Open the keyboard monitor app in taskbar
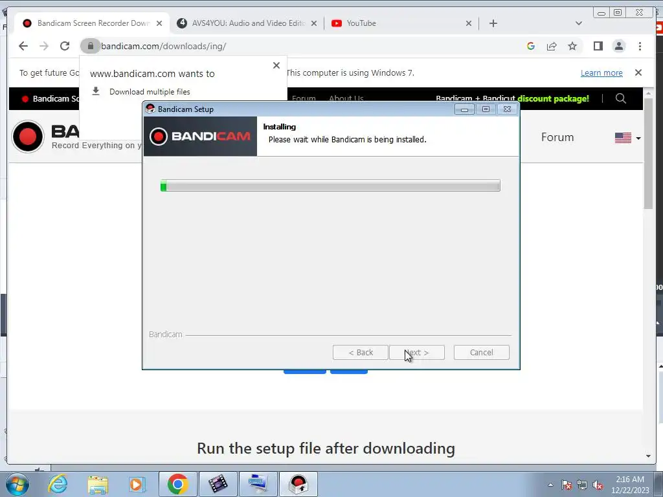This screenshot has height=497, width=663. tap(258, 484)
